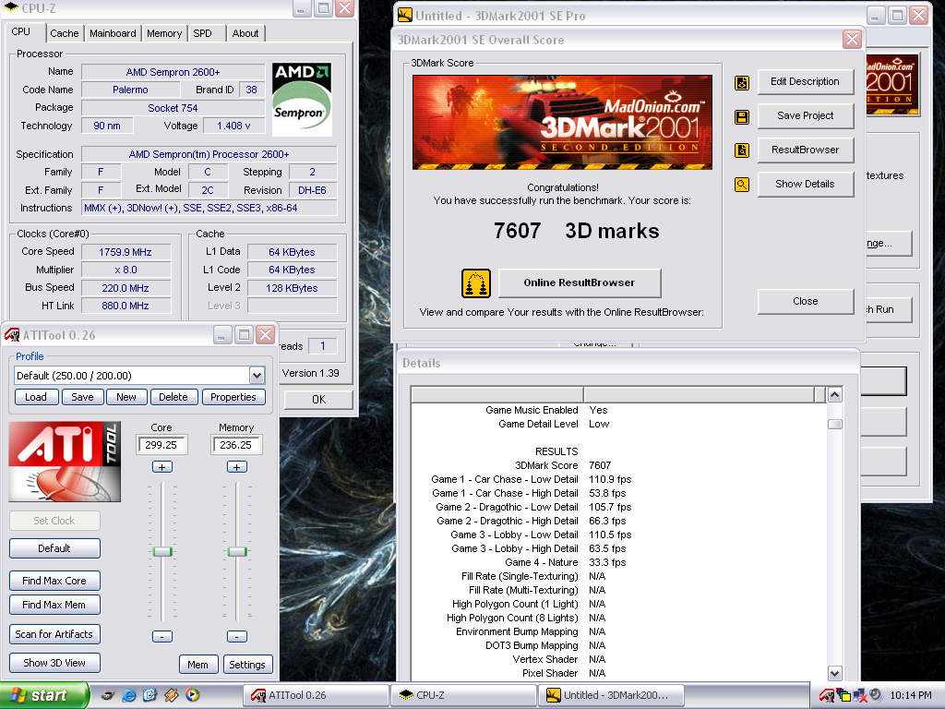Image resolution: width=945 pixels, height=709 pixels.
Task: Create a New profile in ATITool
Action: 126,397
